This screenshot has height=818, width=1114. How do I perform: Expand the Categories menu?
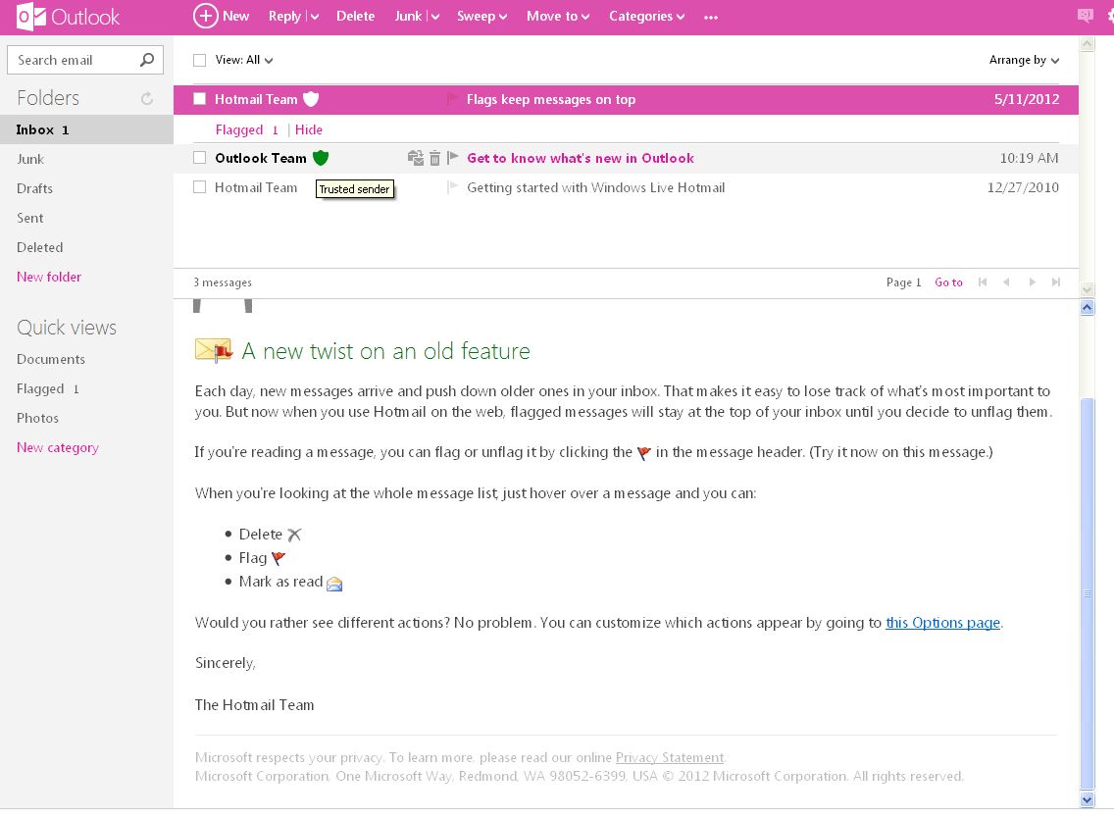[646, 17]
